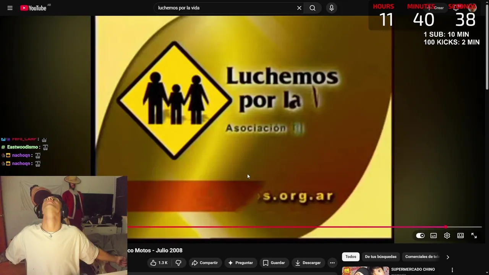Show more filter chips with the right arrow
489x275 pixels.
448,257
